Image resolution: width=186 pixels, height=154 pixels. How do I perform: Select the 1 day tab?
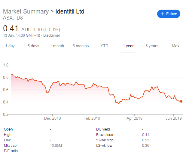point(10,46)
